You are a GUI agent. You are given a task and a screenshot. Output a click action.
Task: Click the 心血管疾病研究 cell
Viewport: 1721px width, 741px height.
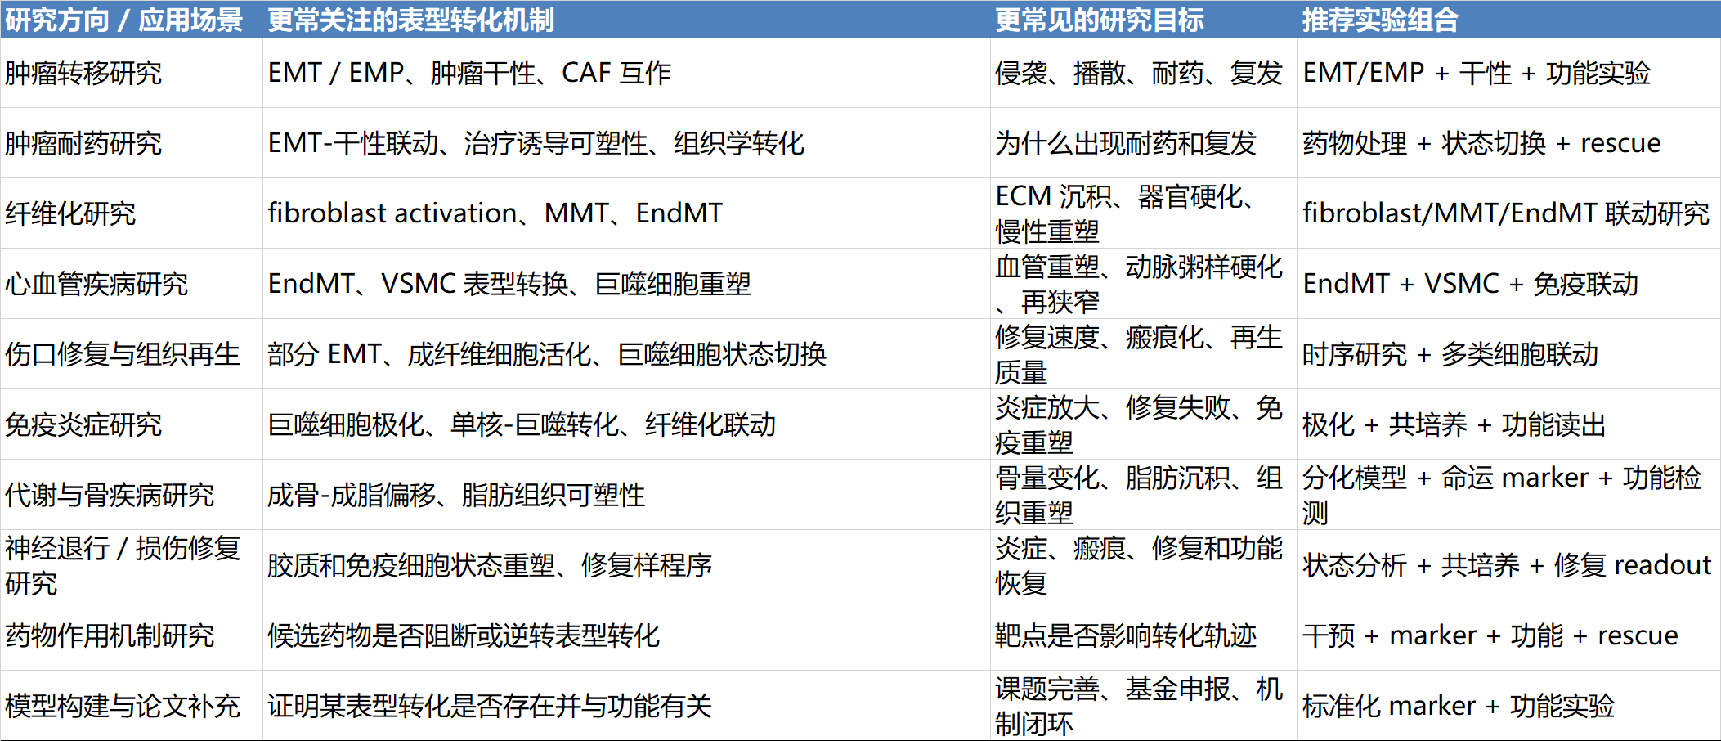click(x=96, y=284)
